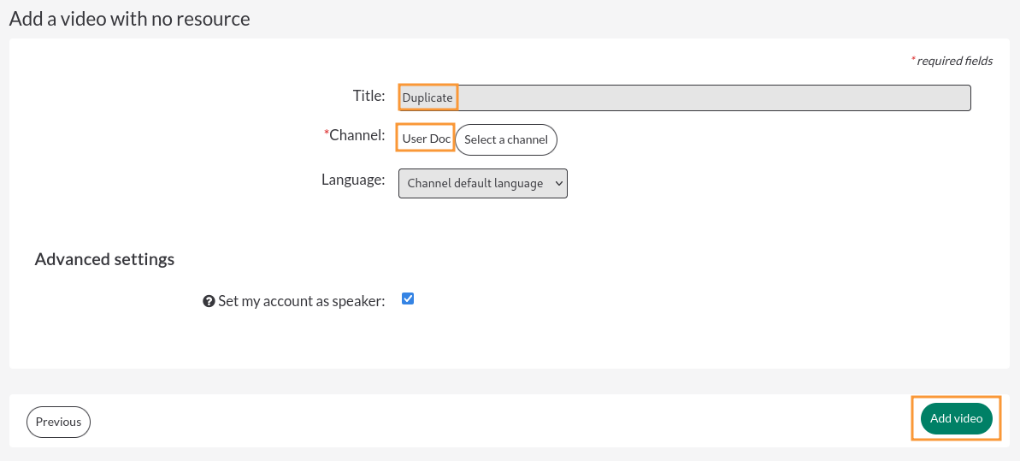Click the empty right end of Title field
This screenshot has width=1020, height=461.
point(911,98)
